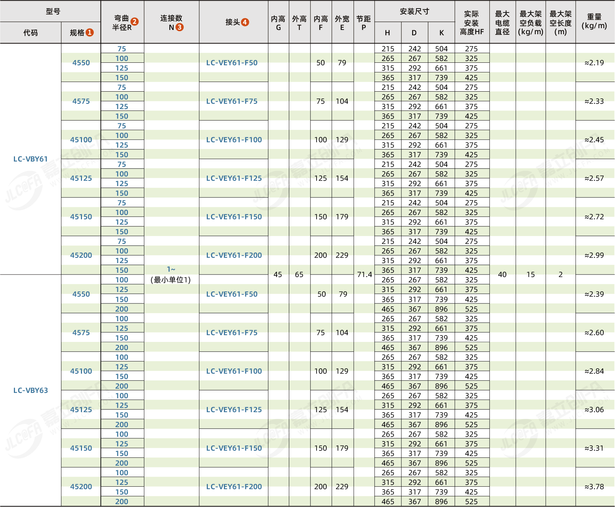The width and height of the screenshot is (615, 507).
Task: Click the 最大电缆直径 header
Action: pyautogui.click(x=502, y=23)
